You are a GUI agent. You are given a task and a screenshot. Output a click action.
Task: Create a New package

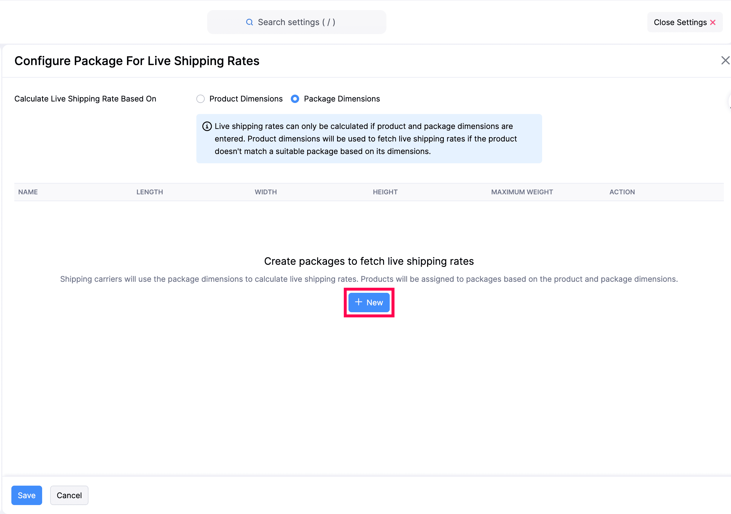click(369, 302)
